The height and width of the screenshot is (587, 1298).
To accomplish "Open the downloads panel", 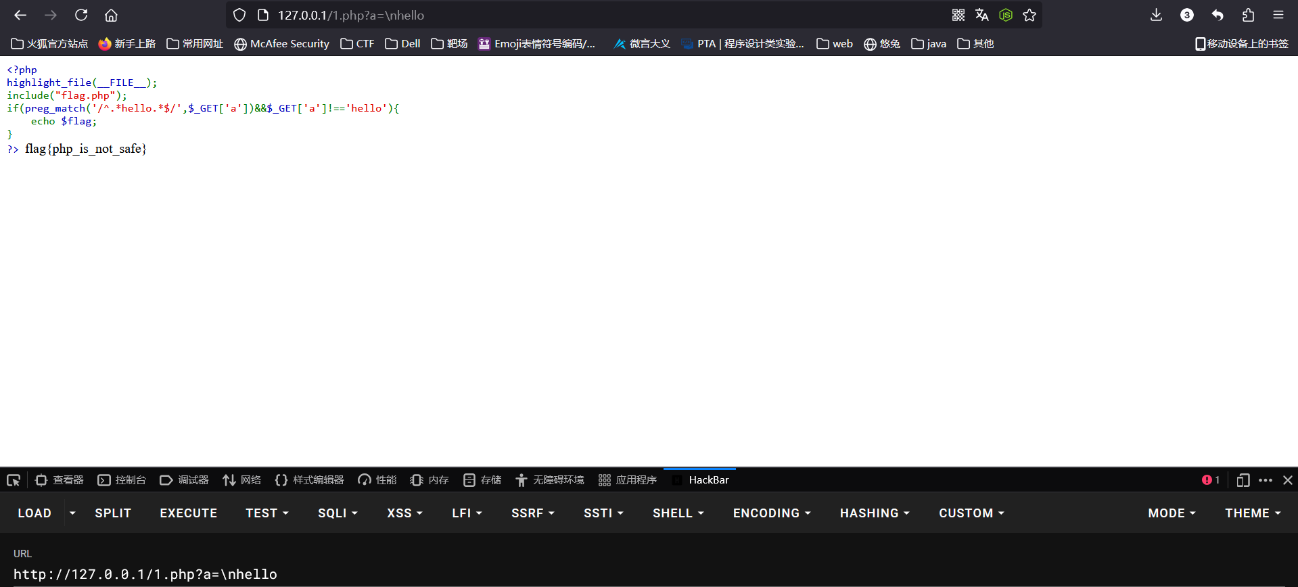I will pyautogui.click(x=1156, y=15).
